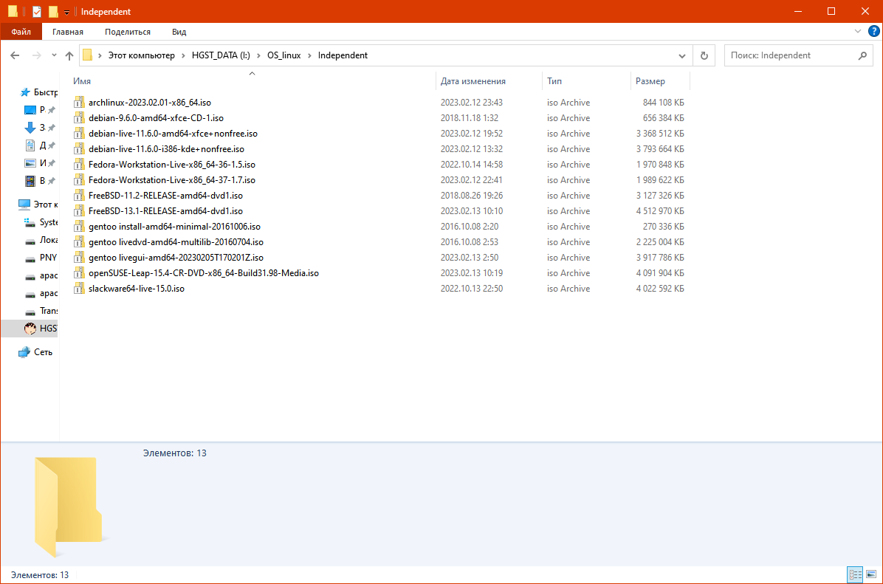Open the pinned Downloads blue arrow item
The image size is (883, 584).
pyautogui.click(x=30, y=128)
